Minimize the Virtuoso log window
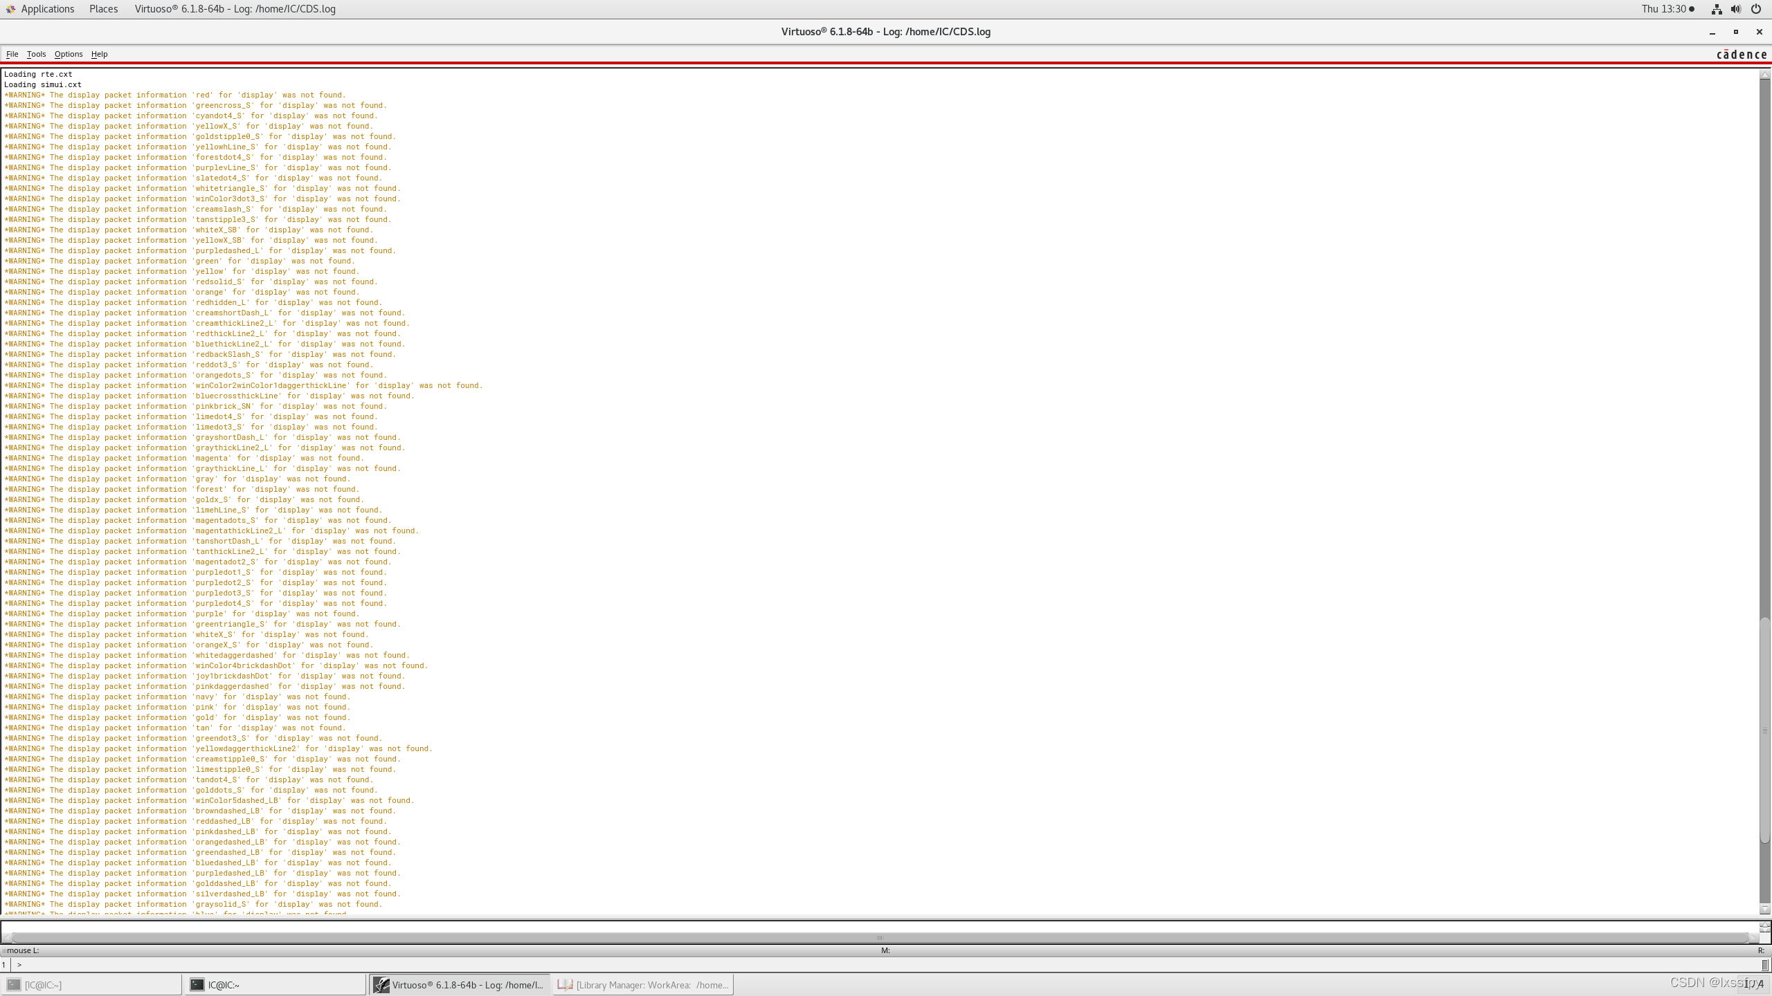The image size is (1772, 996). (1712, 32)
